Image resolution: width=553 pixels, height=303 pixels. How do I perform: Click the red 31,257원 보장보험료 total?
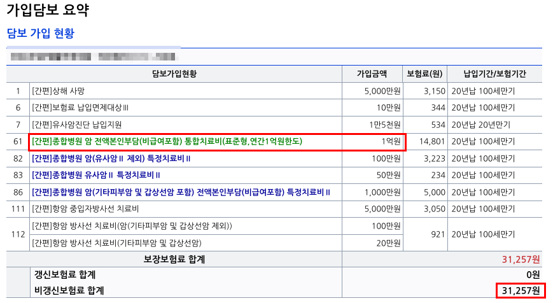521,260
